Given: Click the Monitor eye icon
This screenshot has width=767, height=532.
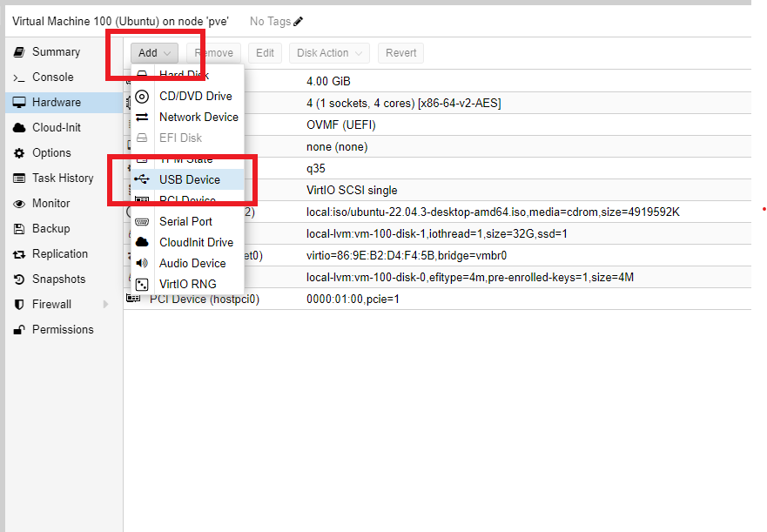Looking at the screenshot, I should pos(19,204).
